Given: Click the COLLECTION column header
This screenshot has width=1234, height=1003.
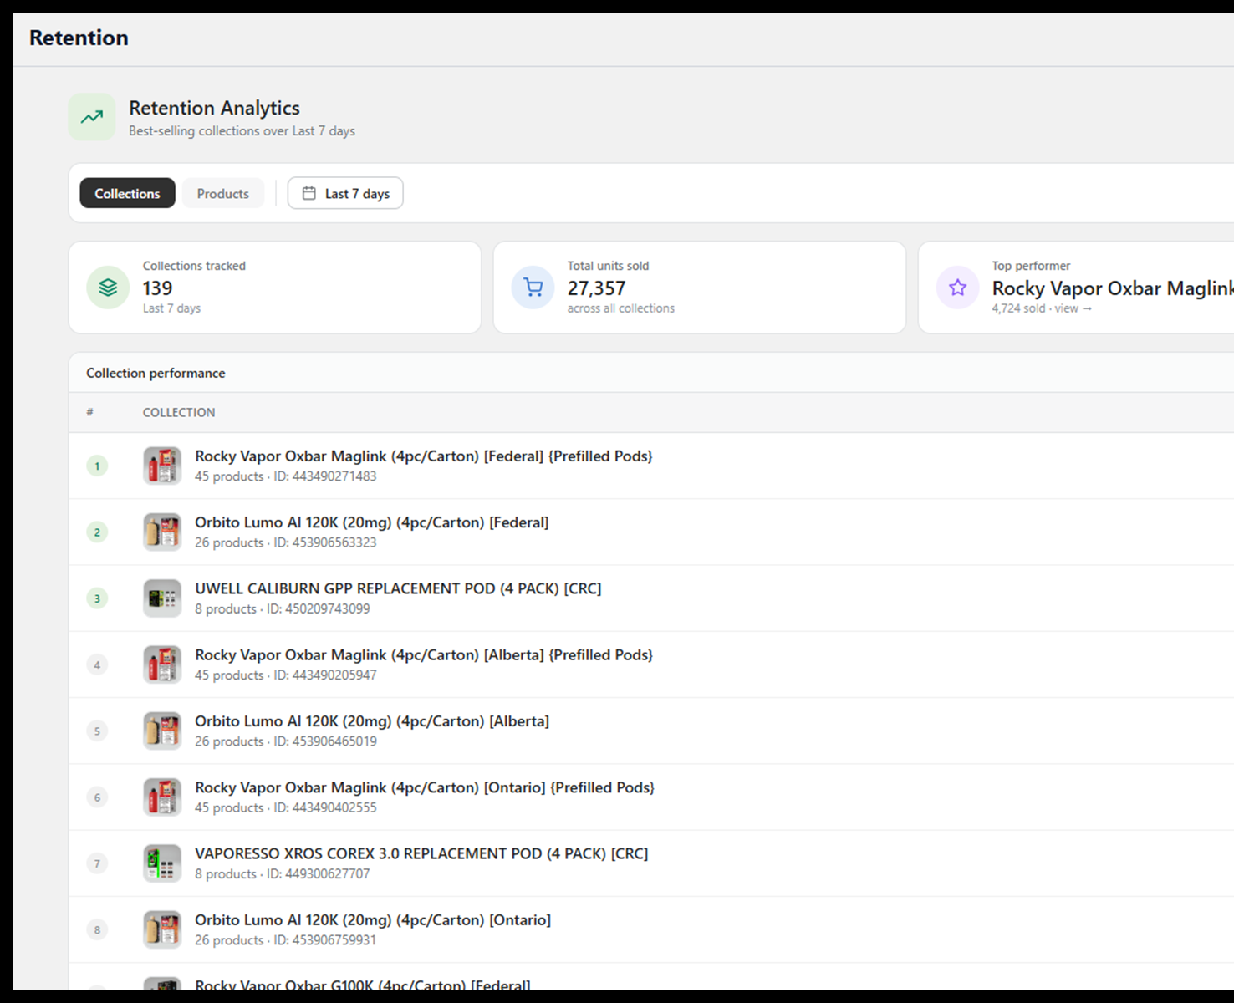Looking at the screenshot, I should point(179,412).
